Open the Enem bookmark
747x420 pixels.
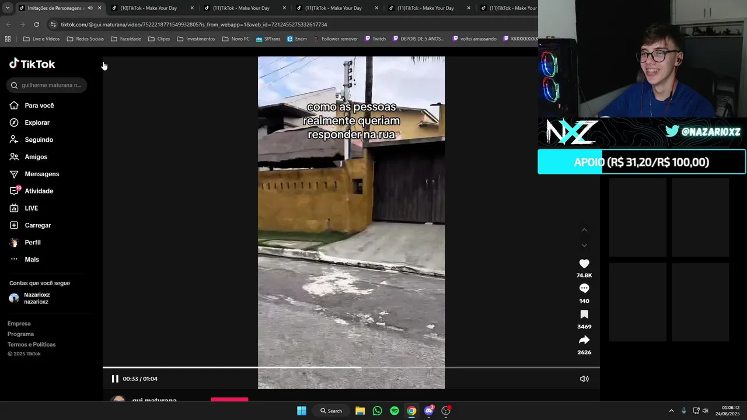click(x=296, y=39)
